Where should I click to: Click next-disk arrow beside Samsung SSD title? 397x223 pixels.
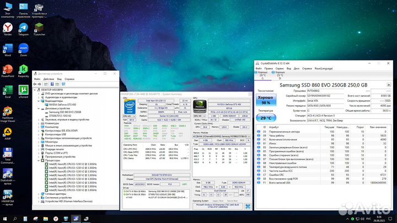click(389, 85)
